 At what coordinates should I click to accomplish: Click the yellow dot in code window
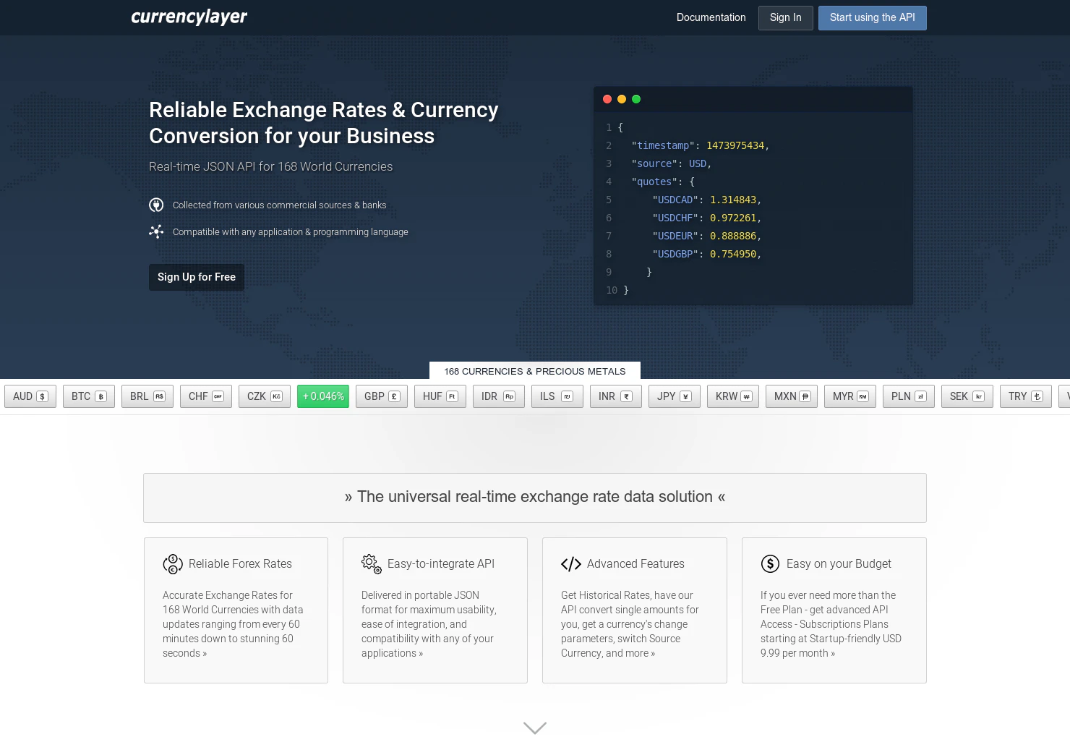[x=622, y=99]
